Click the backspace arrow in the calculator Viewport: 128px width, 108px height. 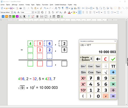click(98, 59)
